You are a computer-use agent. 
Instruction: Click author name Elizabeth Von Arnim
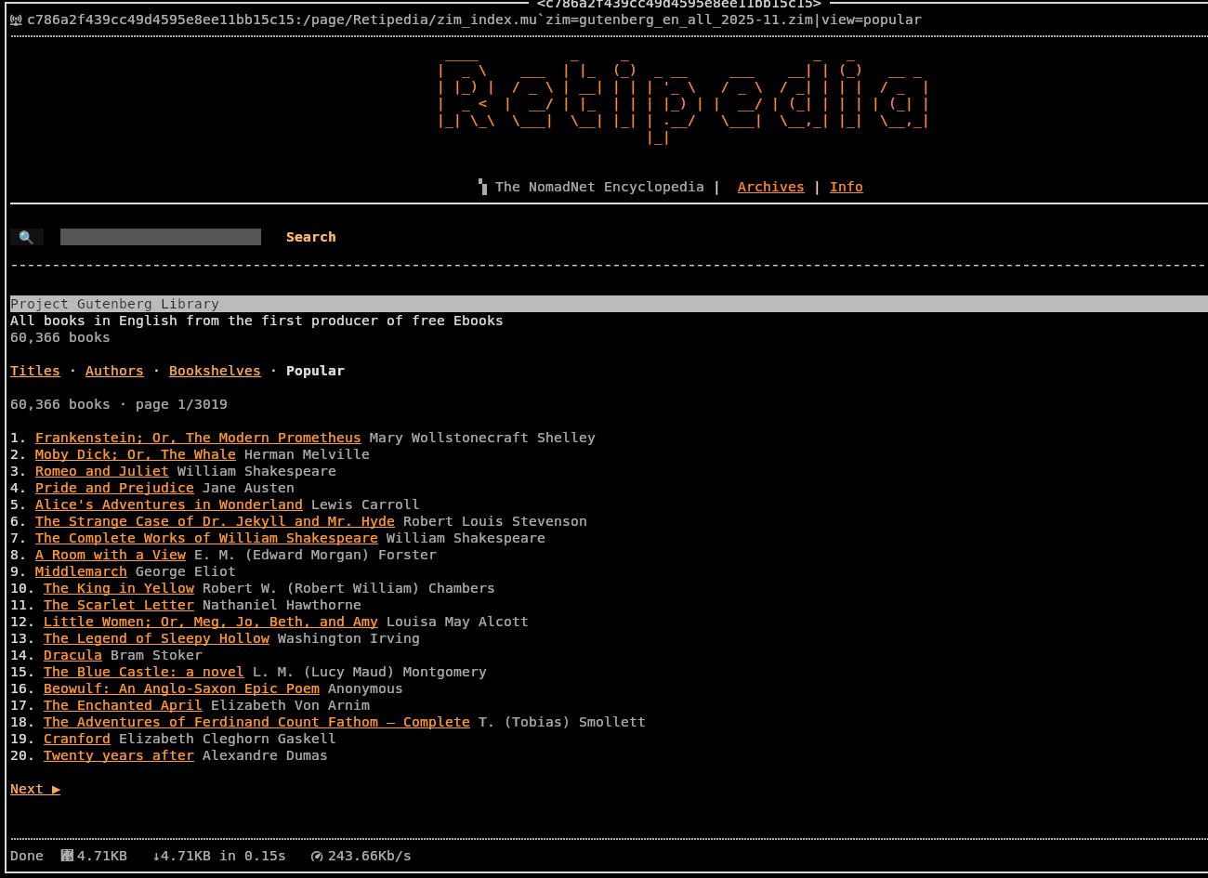click(x=290, y=705)
